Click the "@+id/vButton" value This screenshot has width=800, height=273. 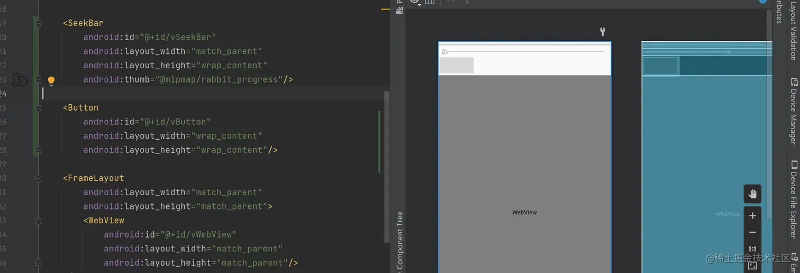point(175,122)
